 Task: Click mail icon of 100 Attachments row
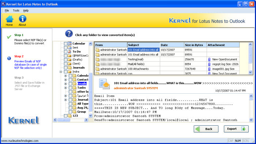98,69
